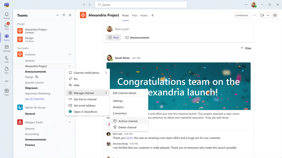Image resolution: width=282 pixels, height=158 pixels.
Task: Open Connectors from submenu
Action: (x=129, y=113)
